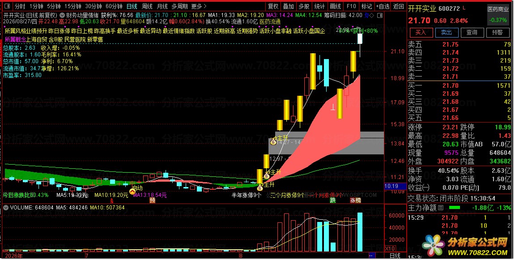Image resolution: width=515 pixels, height=260 pixels.
Task: Click the 预 forecast marker
Action: pos(152,200)
